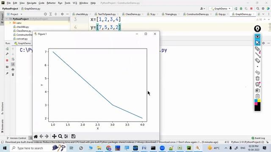The height and width of the screenshot is (152, 271).
Task: Go back to previous view in Figure 1
Action: point(41,136)
